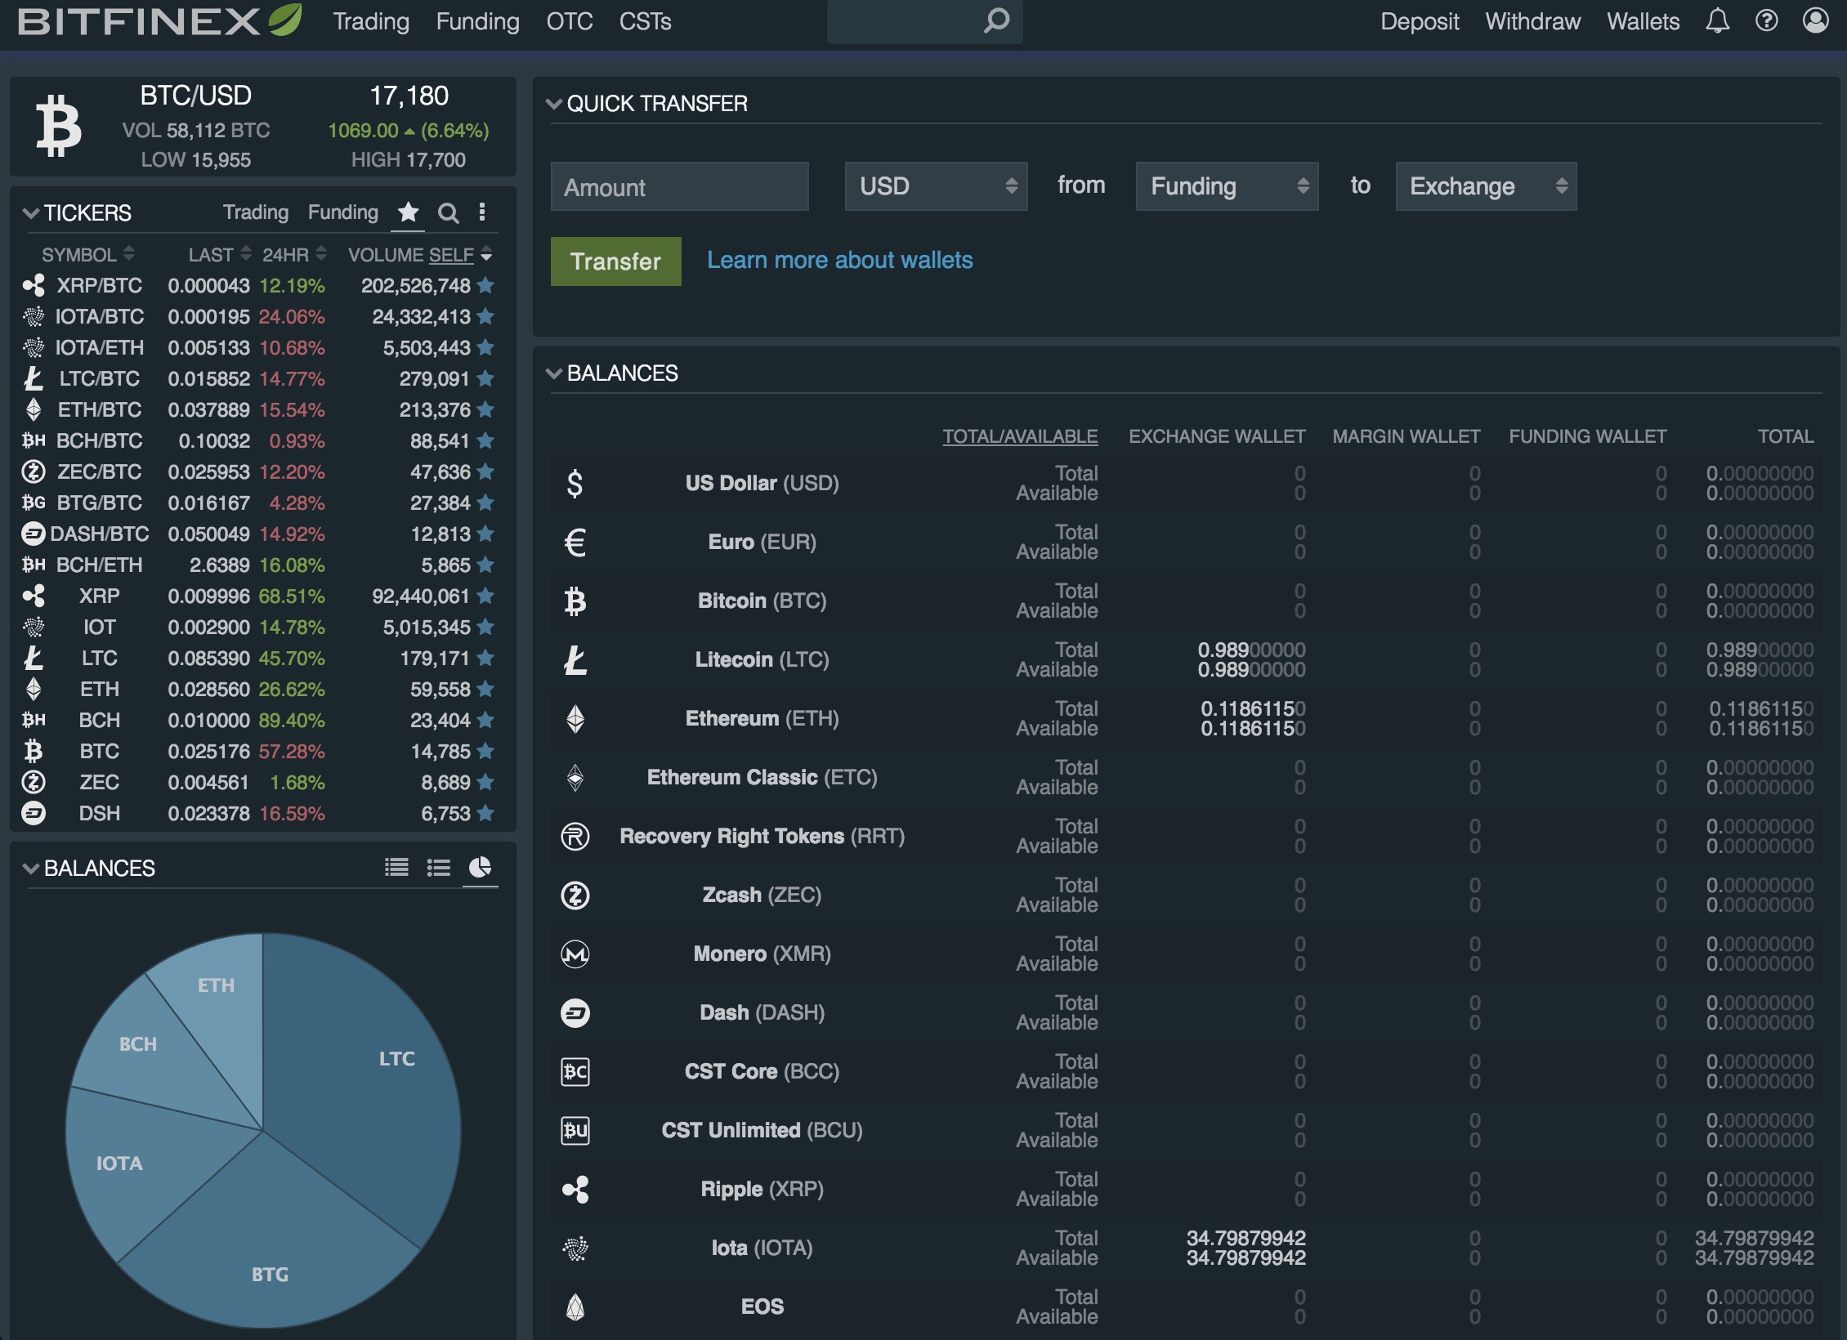Image resolution: width=1847 pixels, height=1340 pixels.
Task: Click the EOS icon in Balances table
Action: point(575,1306)
